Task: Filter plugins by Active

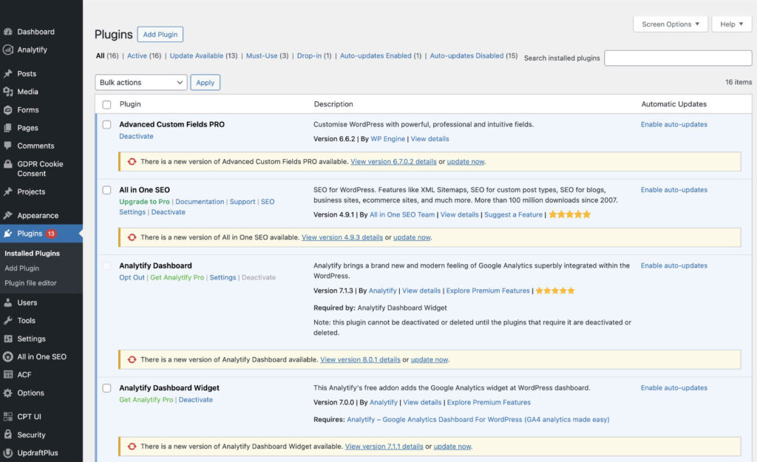Action: pyautogui.click(x=137, y=56)
